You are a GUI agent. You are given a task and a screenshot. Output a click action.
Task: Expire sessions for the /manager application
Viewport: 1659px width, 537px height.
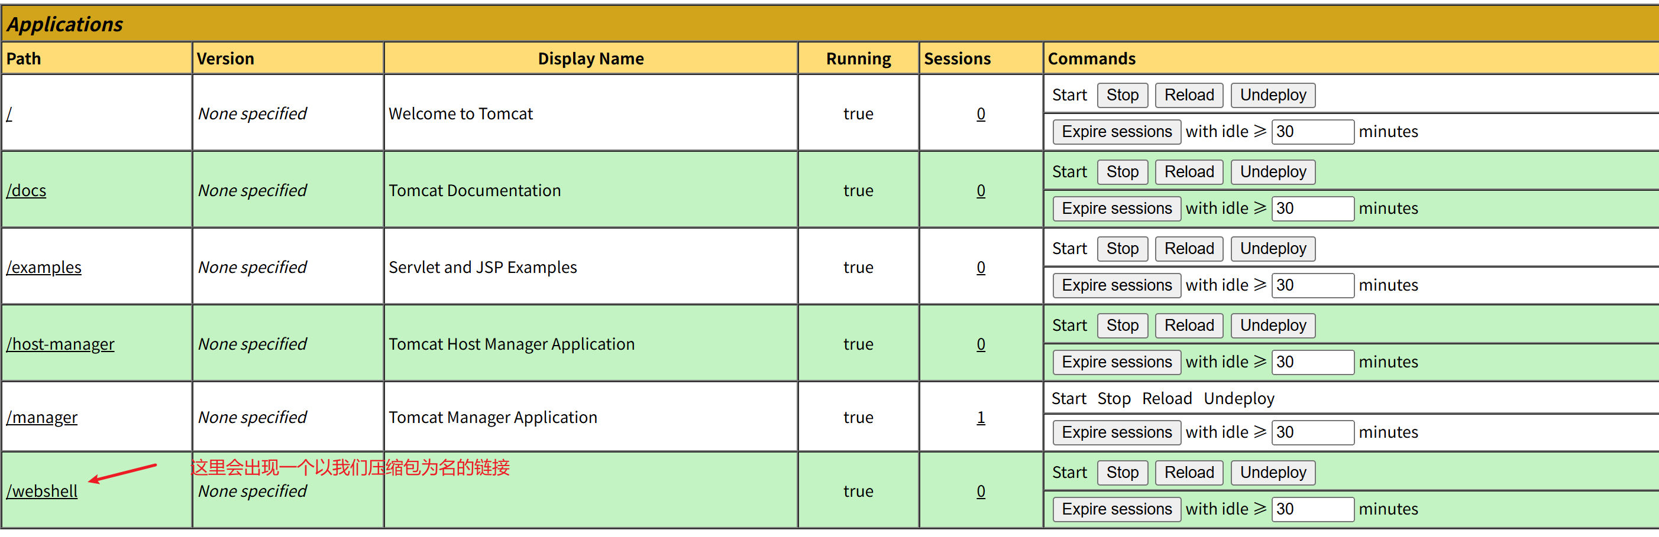click(x=1116, y=433)
